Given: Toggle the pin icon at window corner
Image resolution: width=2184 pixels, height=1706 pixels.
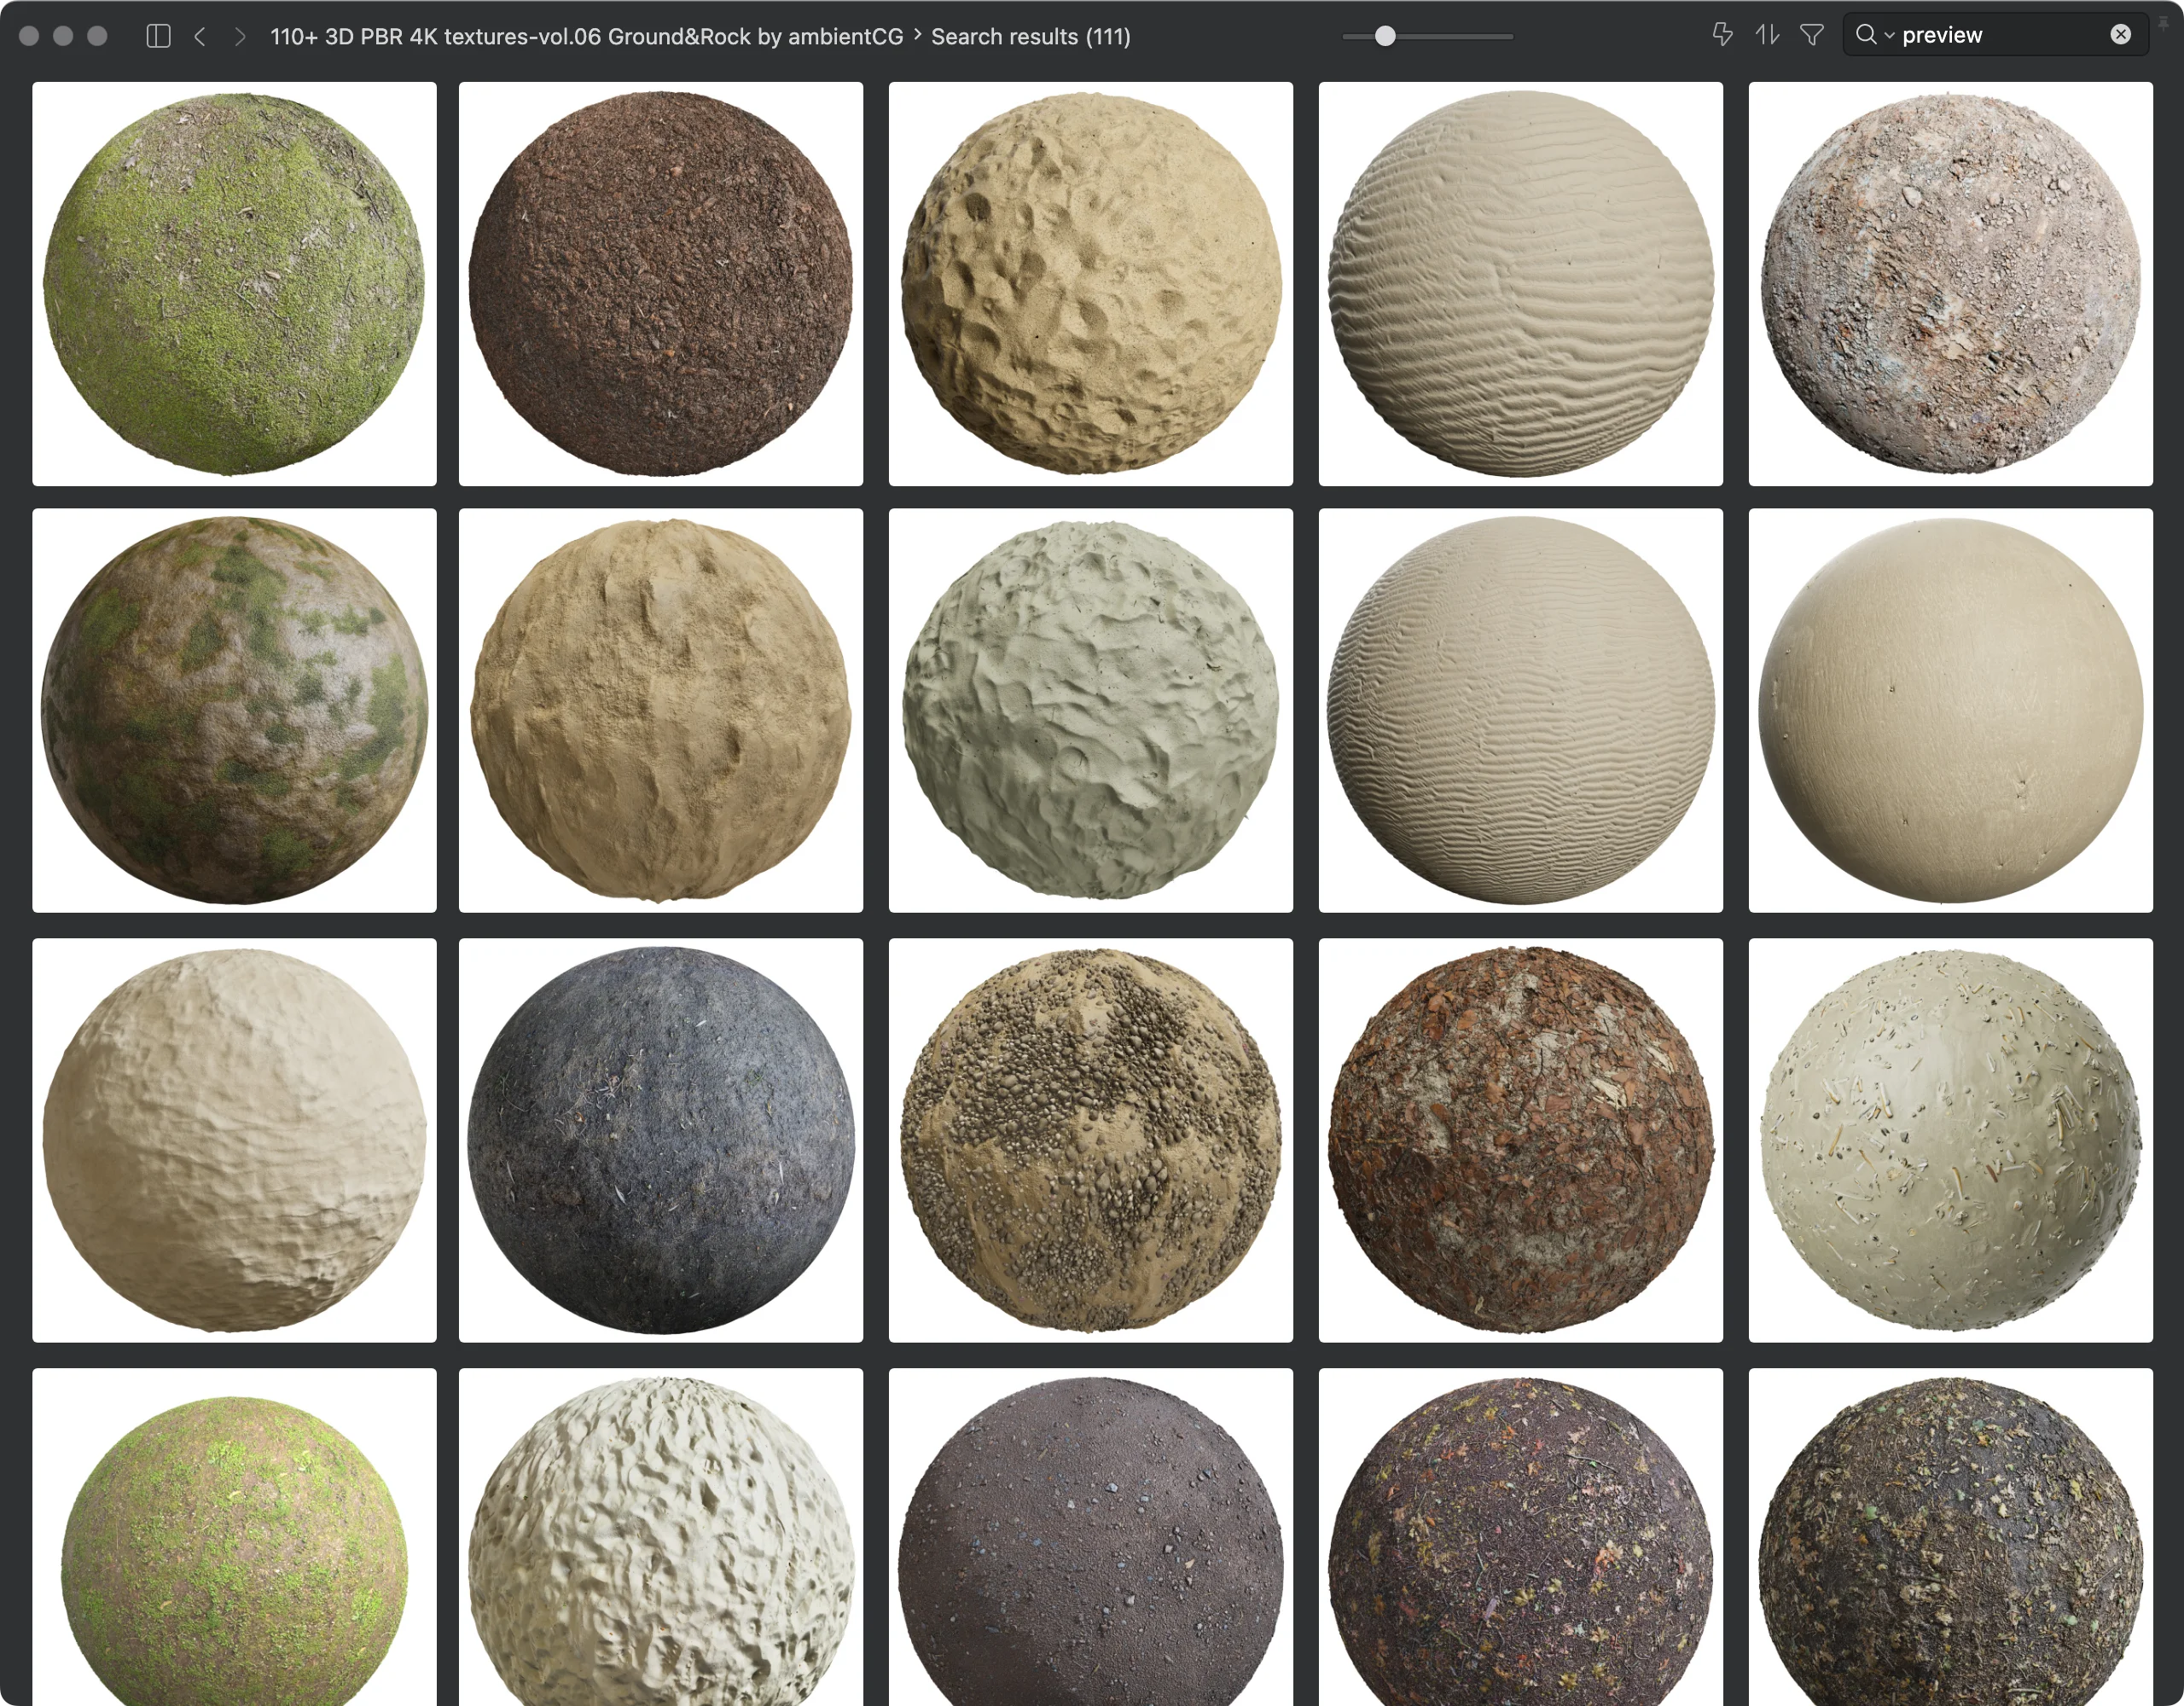Looking at the screenshot, I should (x=2163, y=22).
